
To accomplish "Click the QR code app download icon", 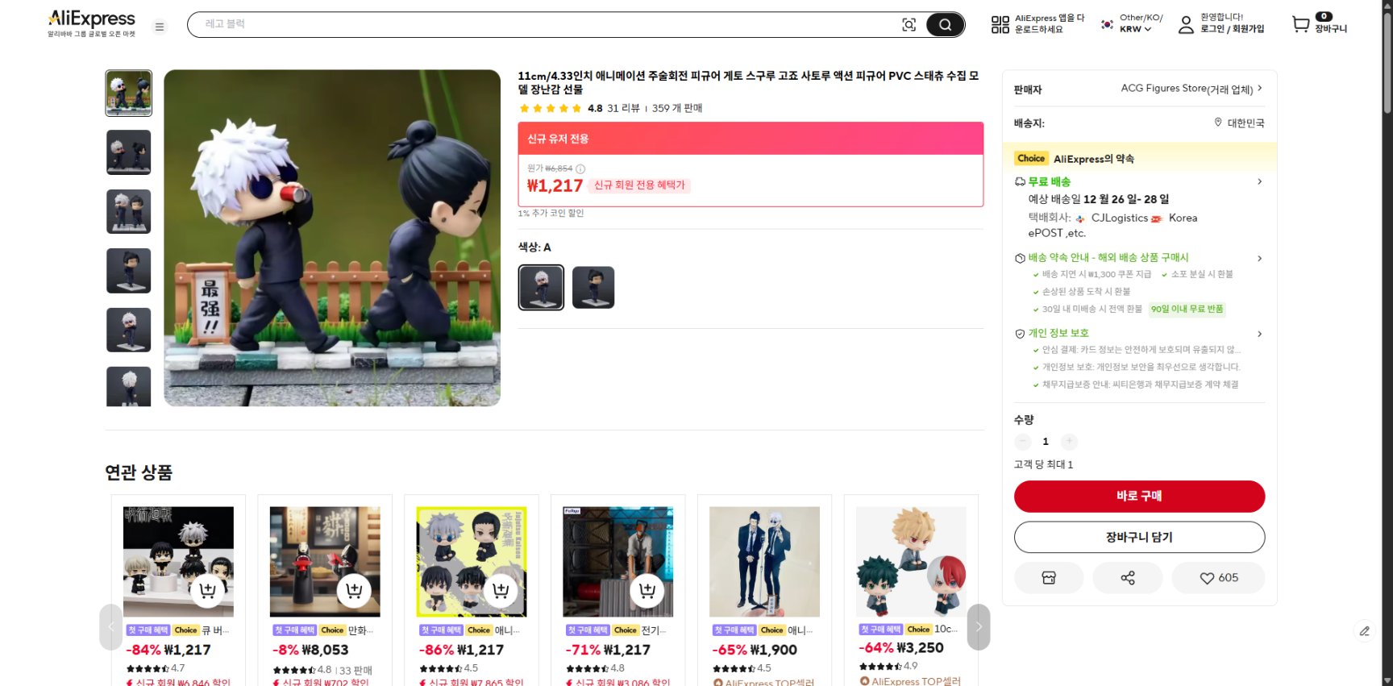I will 1000,25.
